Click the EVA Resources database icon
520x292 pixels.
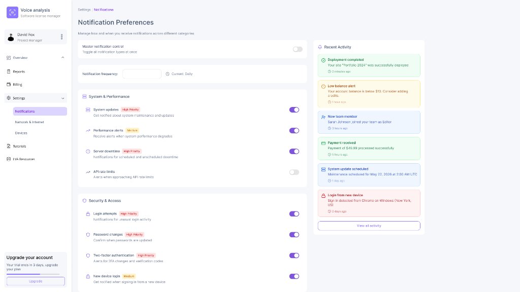pos(9,159)
